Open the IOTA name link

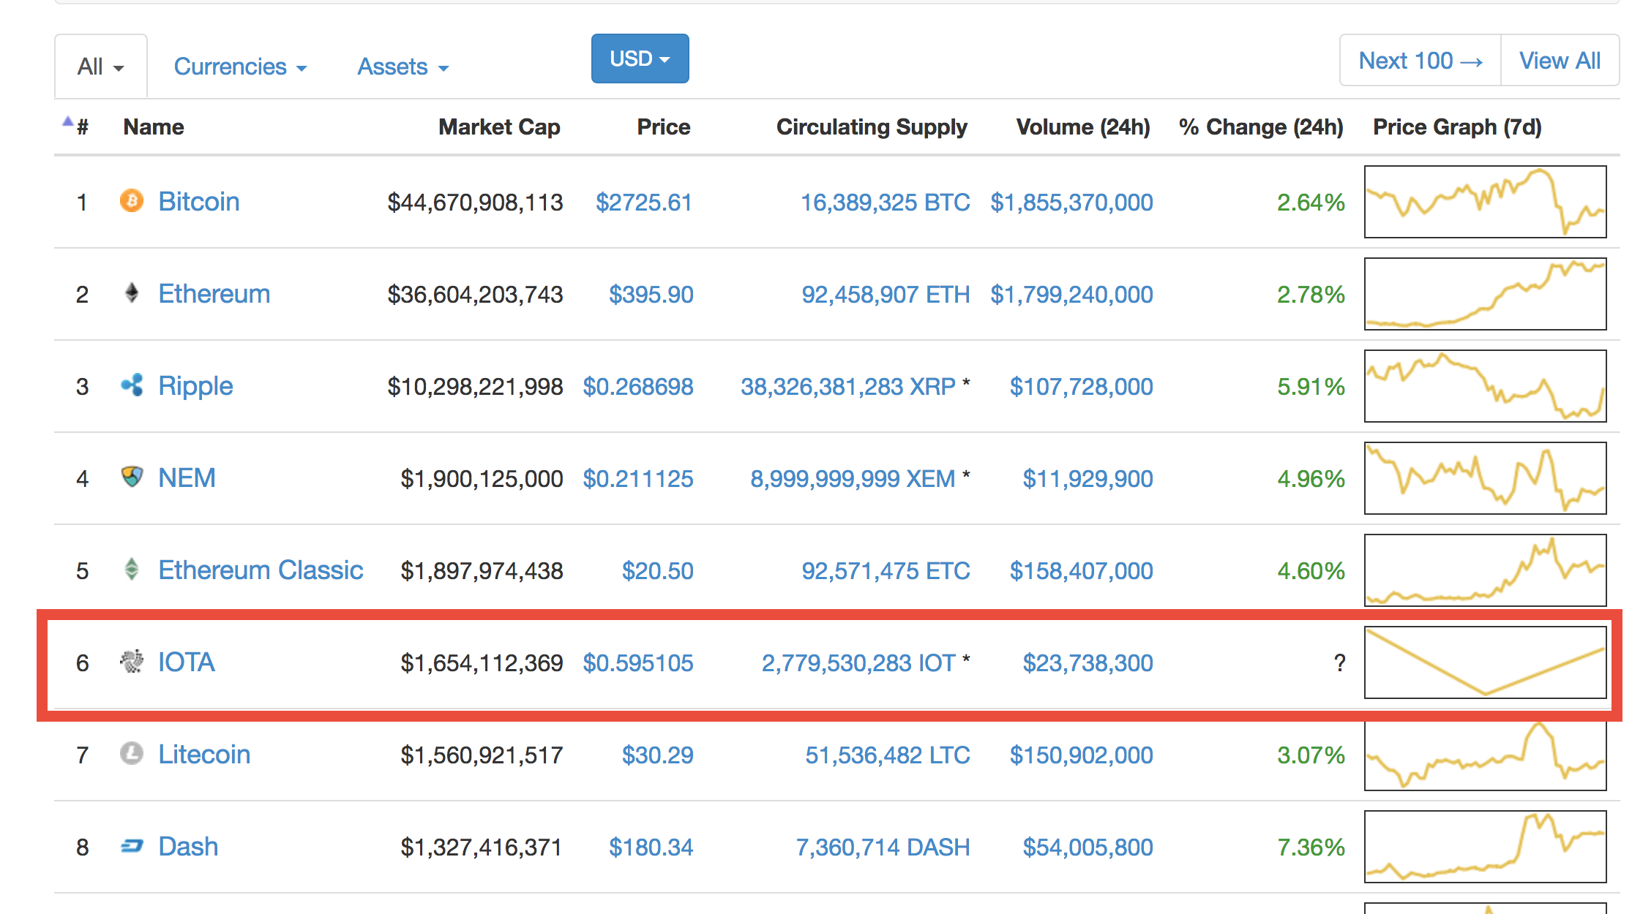(187, 662)
